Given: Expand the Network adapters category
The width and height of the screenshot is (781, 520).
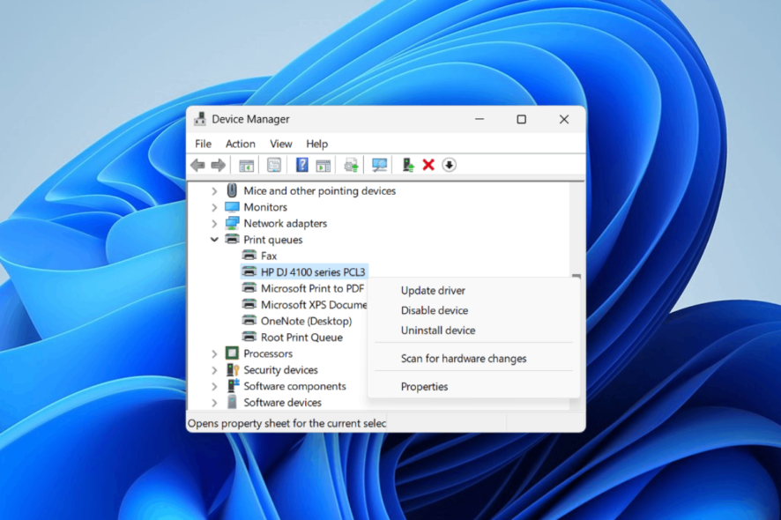Looking at the screenshot, I should pyautogui.click(x=215, y=224).
